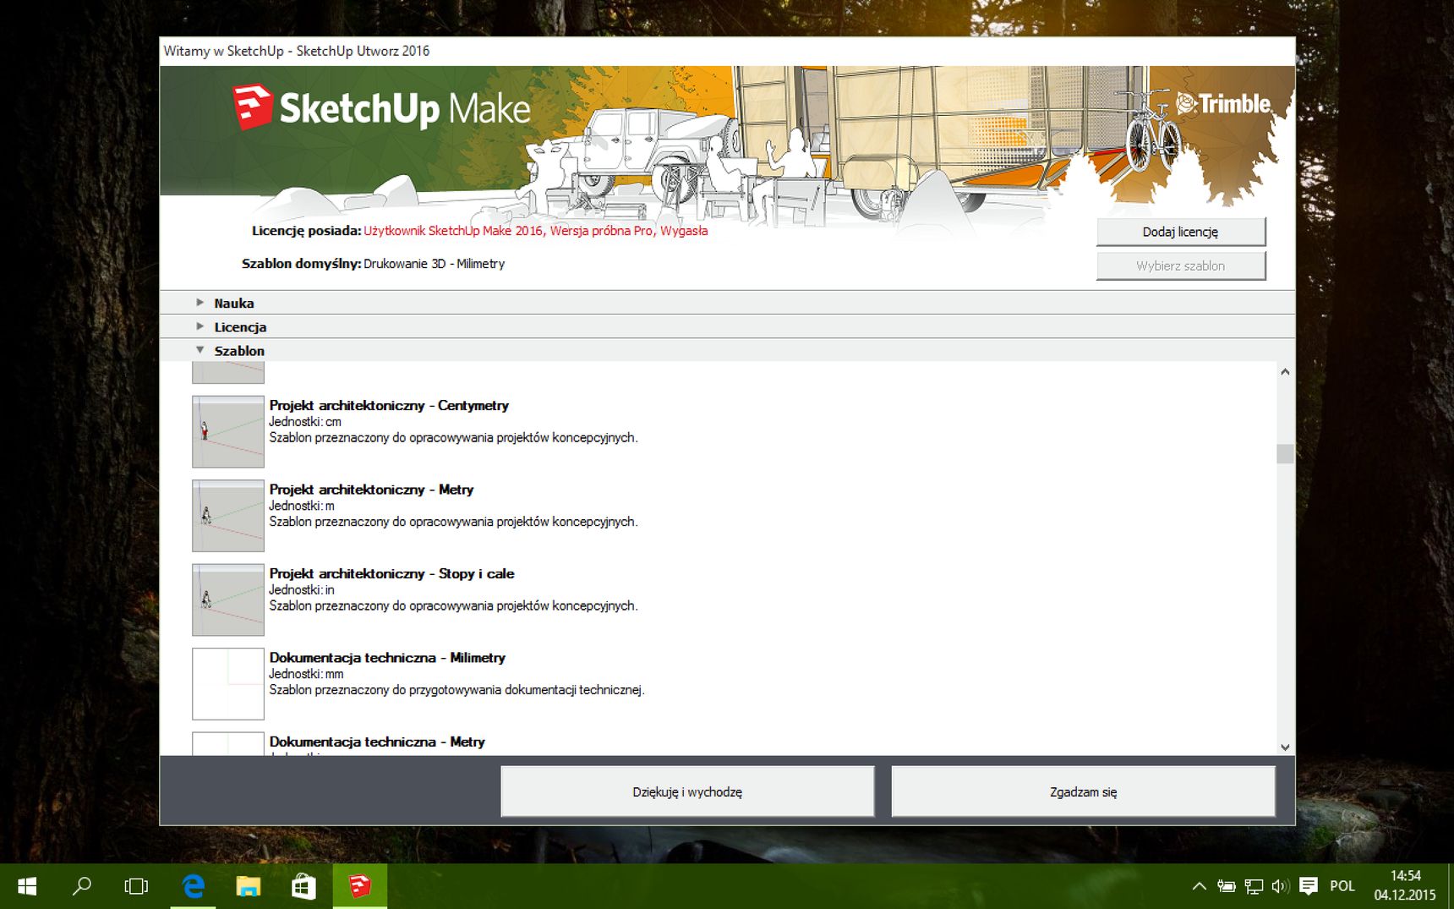Open Windows Store from taskbar
Viewport: 1454px width, 909px height.
pos(303,886)
